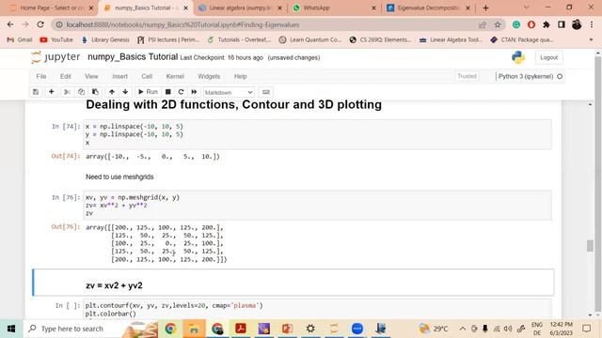Open Chrome profile avatar
The image size is (602, 338).
[x=577, y=24]
